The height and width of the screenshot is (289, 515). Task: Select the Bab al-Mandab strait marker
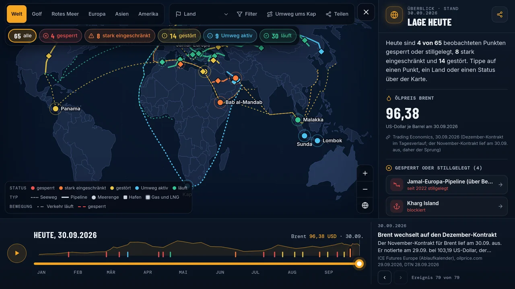pyautogui.click(x=220, y=102)
